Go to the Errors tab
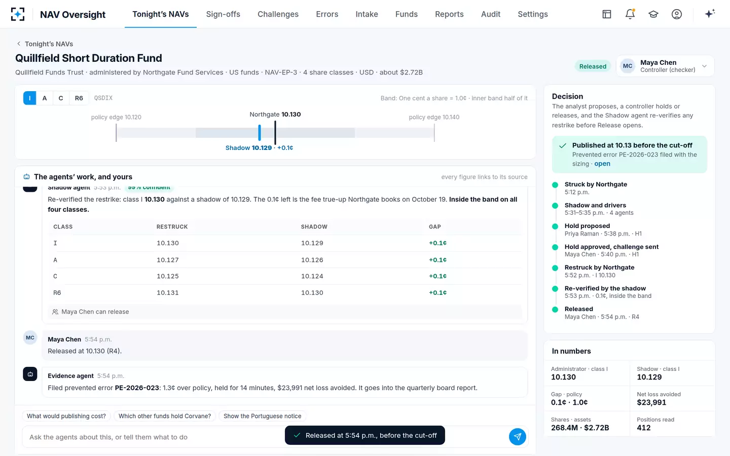 click(x=327, y=14)
